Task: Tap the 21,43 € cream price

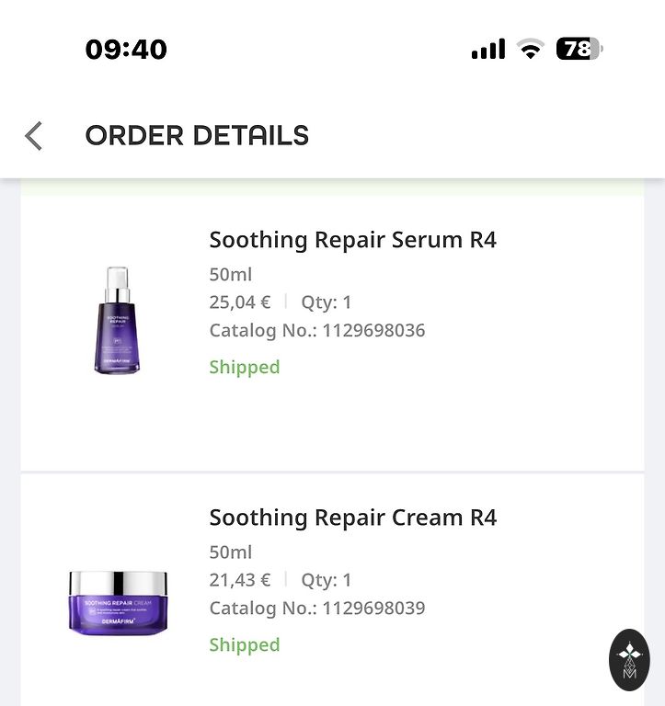Action: click(240, 580)
